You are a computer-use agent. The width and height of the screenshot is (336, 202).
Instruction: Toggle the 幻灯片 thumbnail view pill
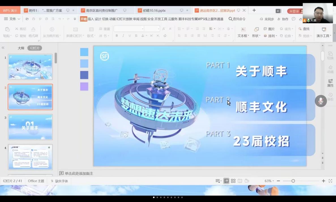click(35, 48)
